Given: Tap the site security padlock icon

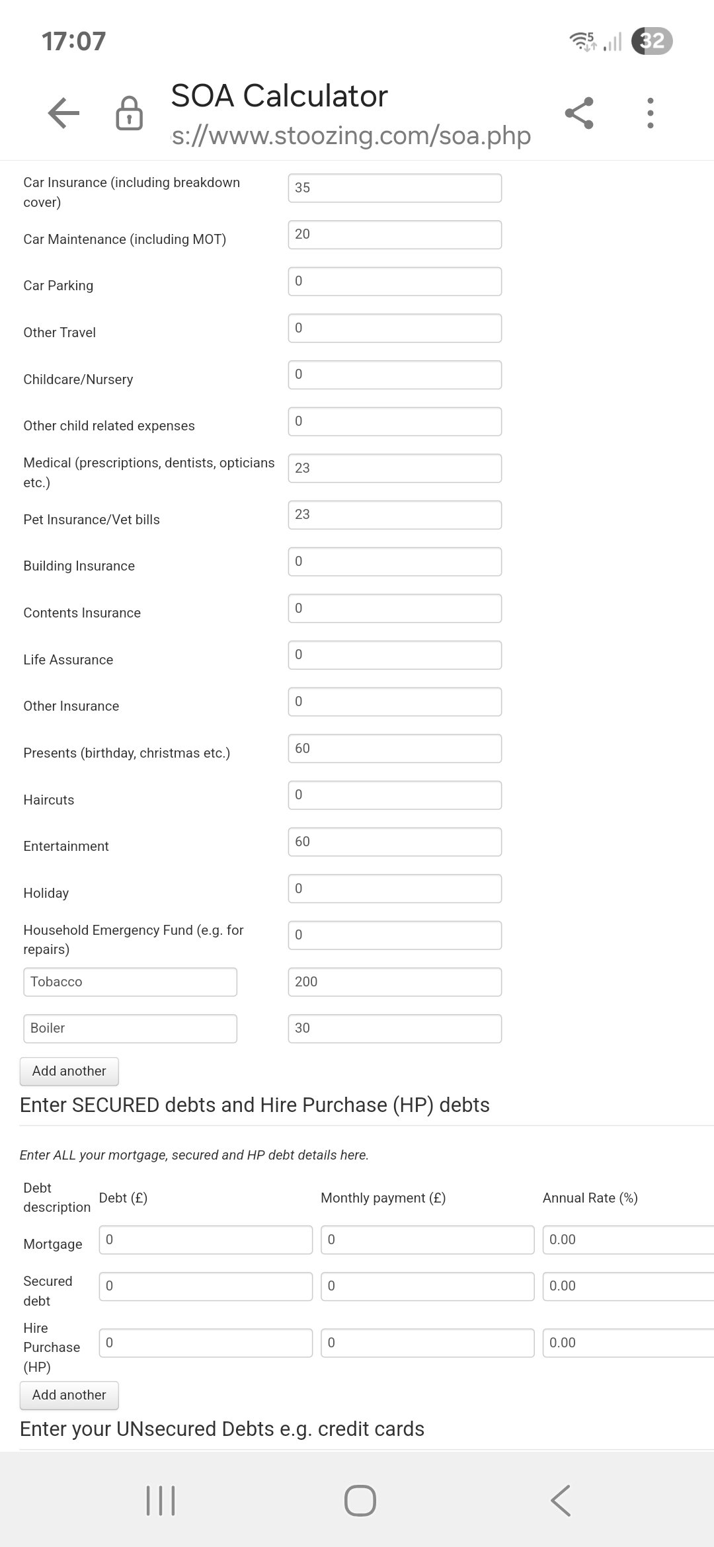Looking at the screenshot, I should tap(129, 113).
